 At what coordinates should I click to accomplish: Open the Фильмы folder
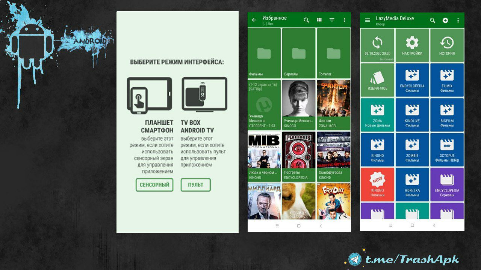(264, 53)
